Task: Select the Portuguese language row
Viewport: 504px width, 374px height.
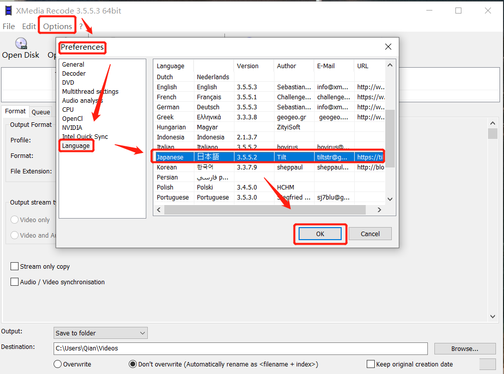Action: pos(270,197)
